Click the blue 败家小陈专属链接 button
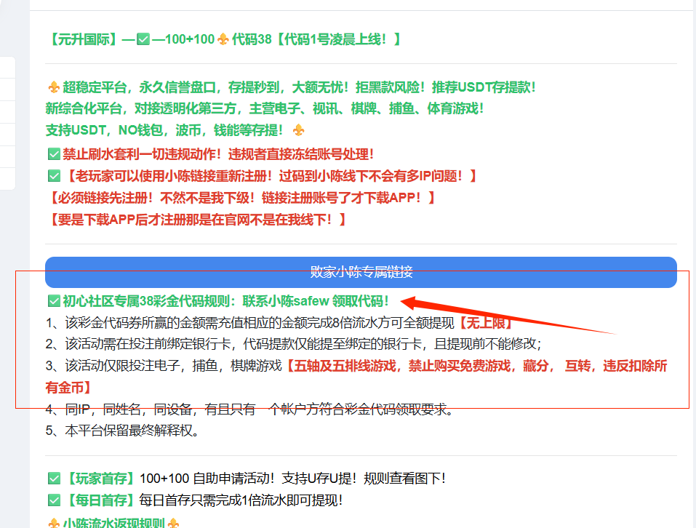 pos(361,272)
